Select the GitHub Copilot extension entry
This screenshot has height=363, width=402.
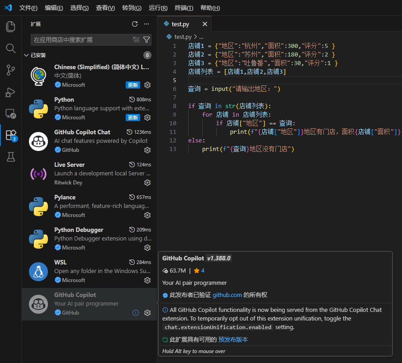[x=89, y=304]
